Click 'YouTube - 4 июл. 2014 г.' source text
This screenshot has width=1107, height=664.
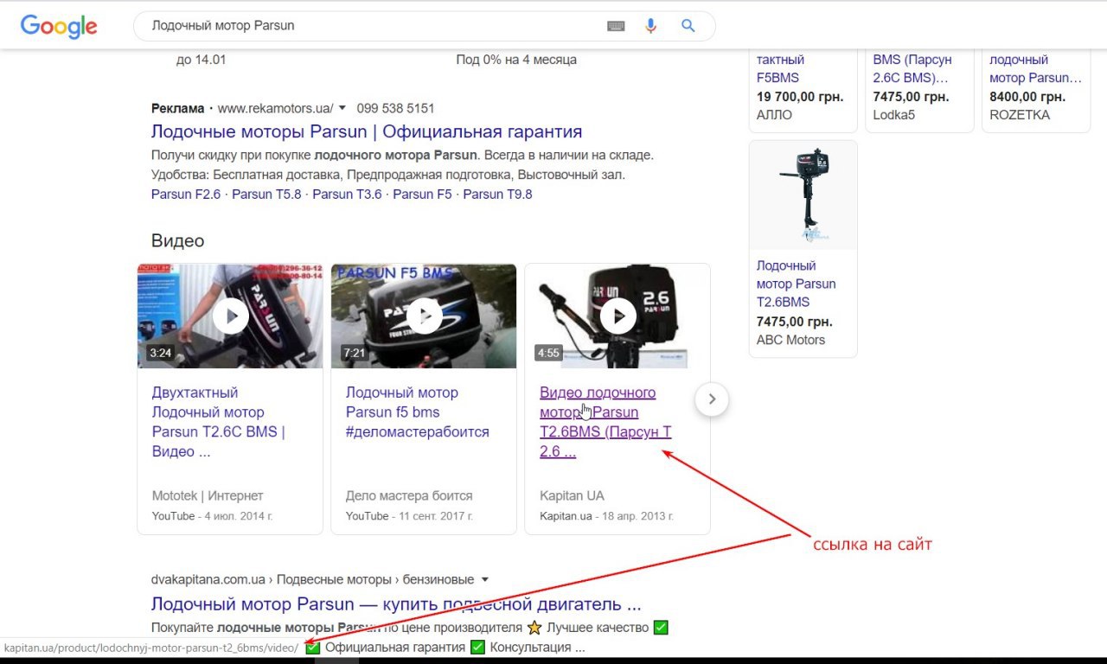[x=212, y=516]
